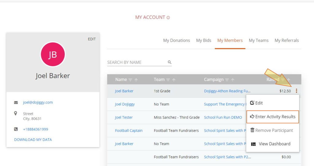Screen dimensions: 314x166
Task: Click the location pin icon
Action: click(x=15, y=113)
